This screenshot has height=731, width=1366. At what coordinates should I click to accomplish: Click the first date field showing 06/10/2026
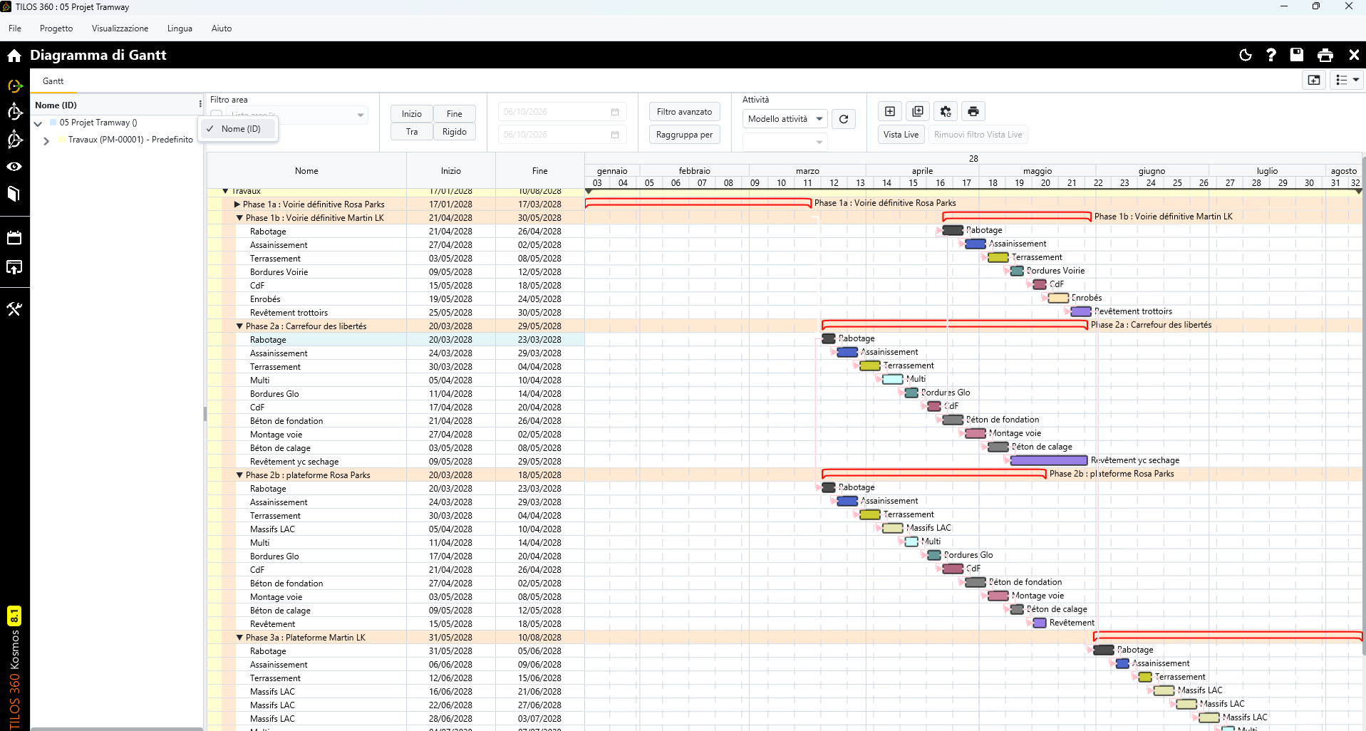point(562,112)
